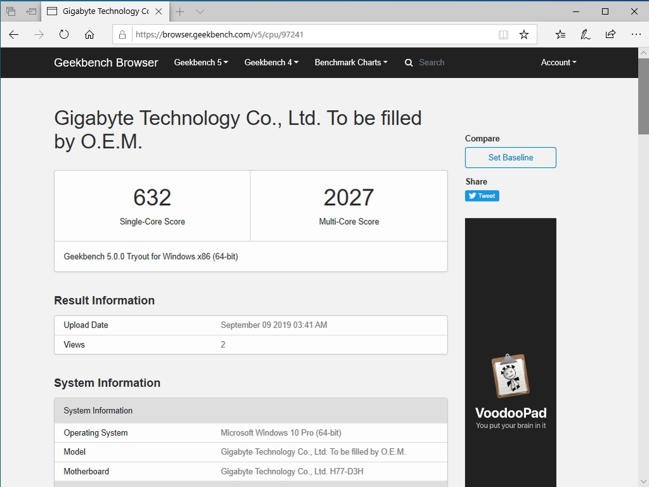Add page to favorites with the star icon
Image resolution: width=649 pixels, height=487 pixels.
(x=524, y=35)
